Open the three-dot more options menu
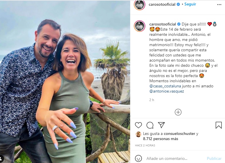225x163 pixels. click(x=219, y=5)
